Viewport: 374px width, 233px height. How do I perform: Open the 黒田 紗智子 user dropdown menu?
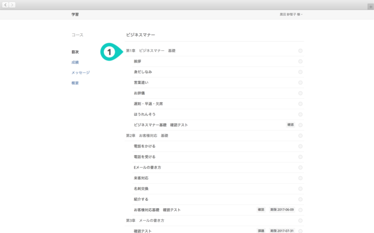tap(291, 14)
